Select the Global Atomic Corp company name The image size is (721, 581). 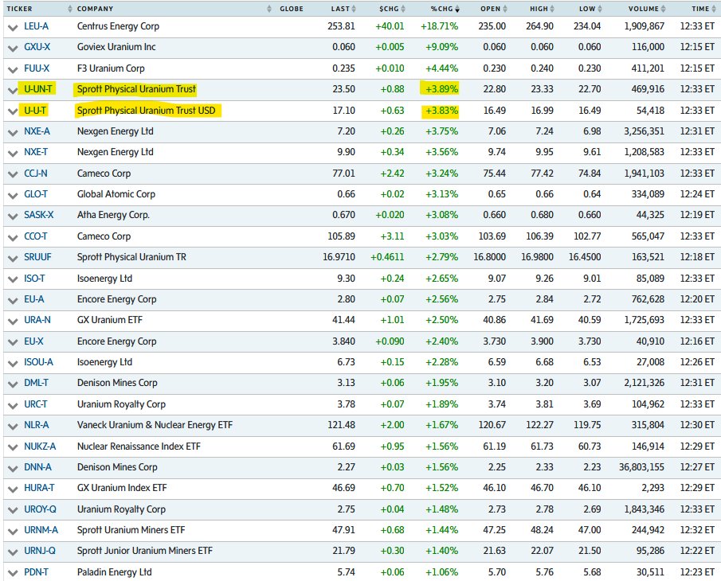point(116,194)
